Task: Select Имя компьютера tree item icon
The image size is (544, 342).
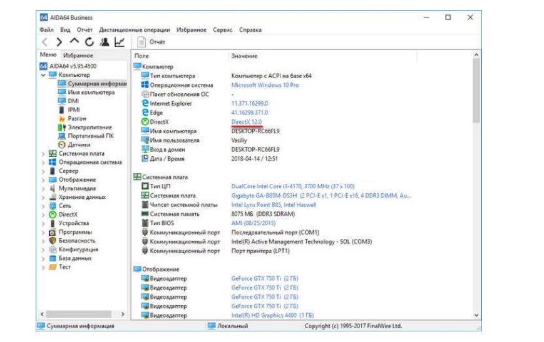Action: [x=62, y=92]
